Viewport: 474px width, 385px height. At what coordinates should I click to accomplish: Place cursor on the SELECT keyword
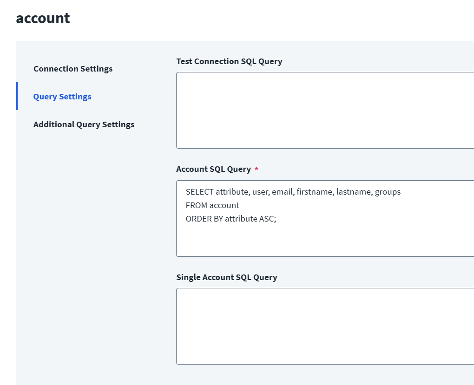pyautogui.click(x=199, y=192)
